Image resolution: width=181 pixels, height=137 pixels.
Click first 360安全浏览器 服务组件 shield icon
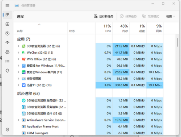(x=24, y=100)
